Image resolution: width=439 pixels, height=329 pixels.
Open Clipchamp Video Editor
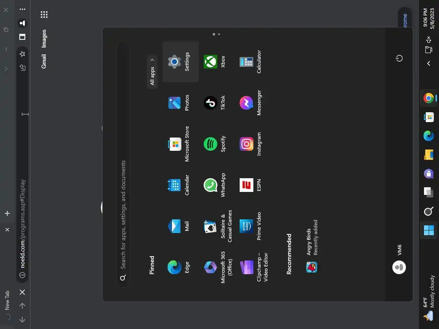tap(254, 267)
